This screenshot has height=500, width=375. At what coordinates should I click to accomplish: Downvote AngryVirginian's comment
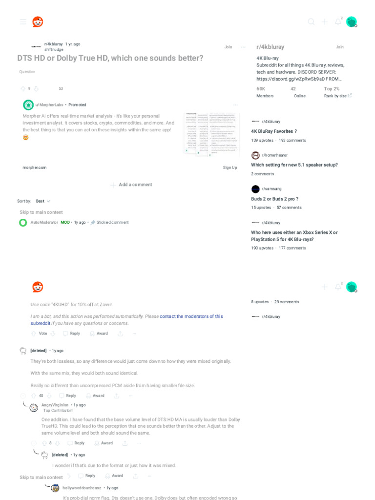point(58,443)
